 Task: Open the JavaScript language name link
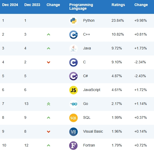[92, 90]
